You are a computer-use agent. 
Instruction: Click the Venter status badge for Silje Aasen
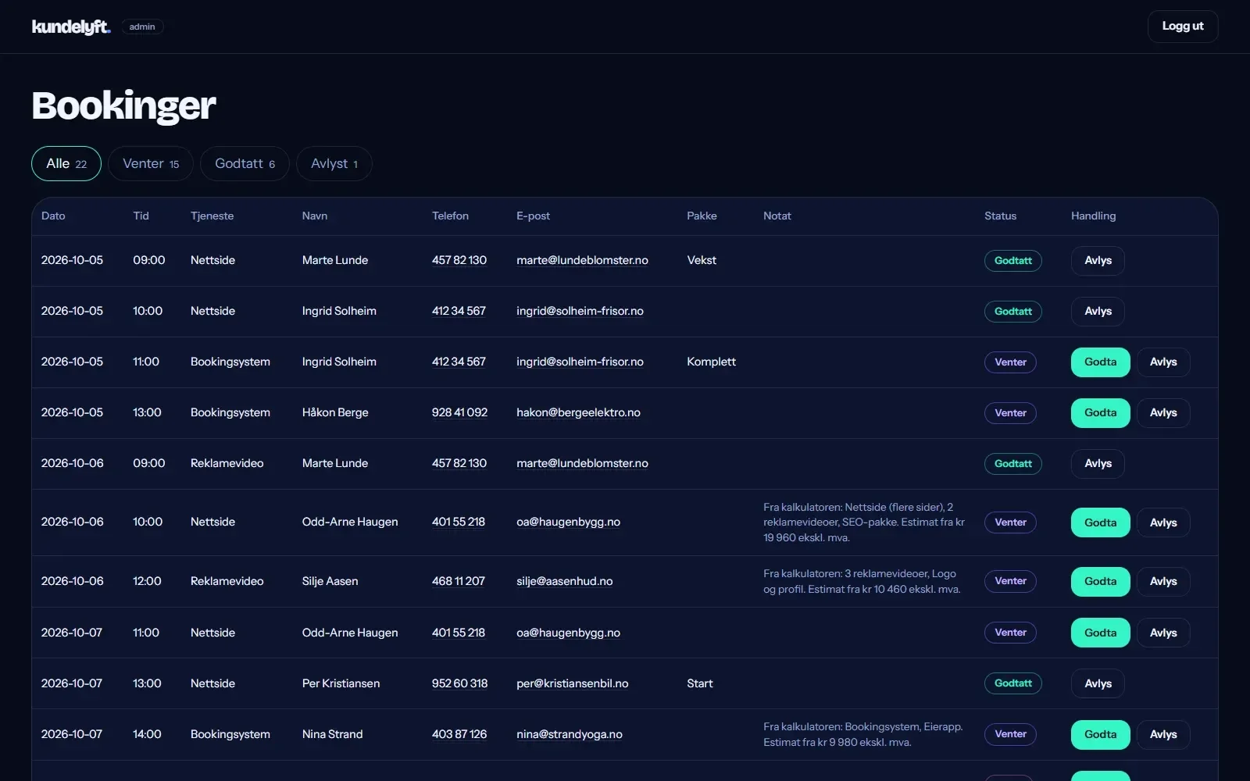(1010, 581)
